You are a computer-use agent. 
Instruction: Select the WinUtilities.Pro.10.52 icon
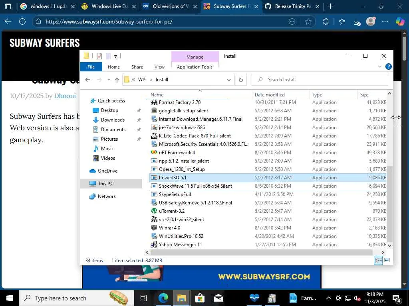pos(154,236)
